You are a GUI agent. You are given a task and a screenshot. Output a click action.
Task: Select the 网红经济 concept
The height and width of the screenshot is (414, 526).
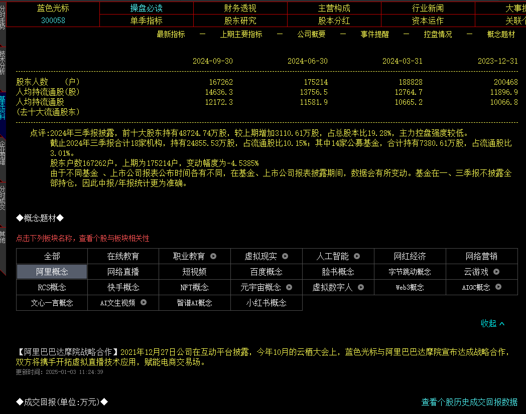(x=410, y=256)
